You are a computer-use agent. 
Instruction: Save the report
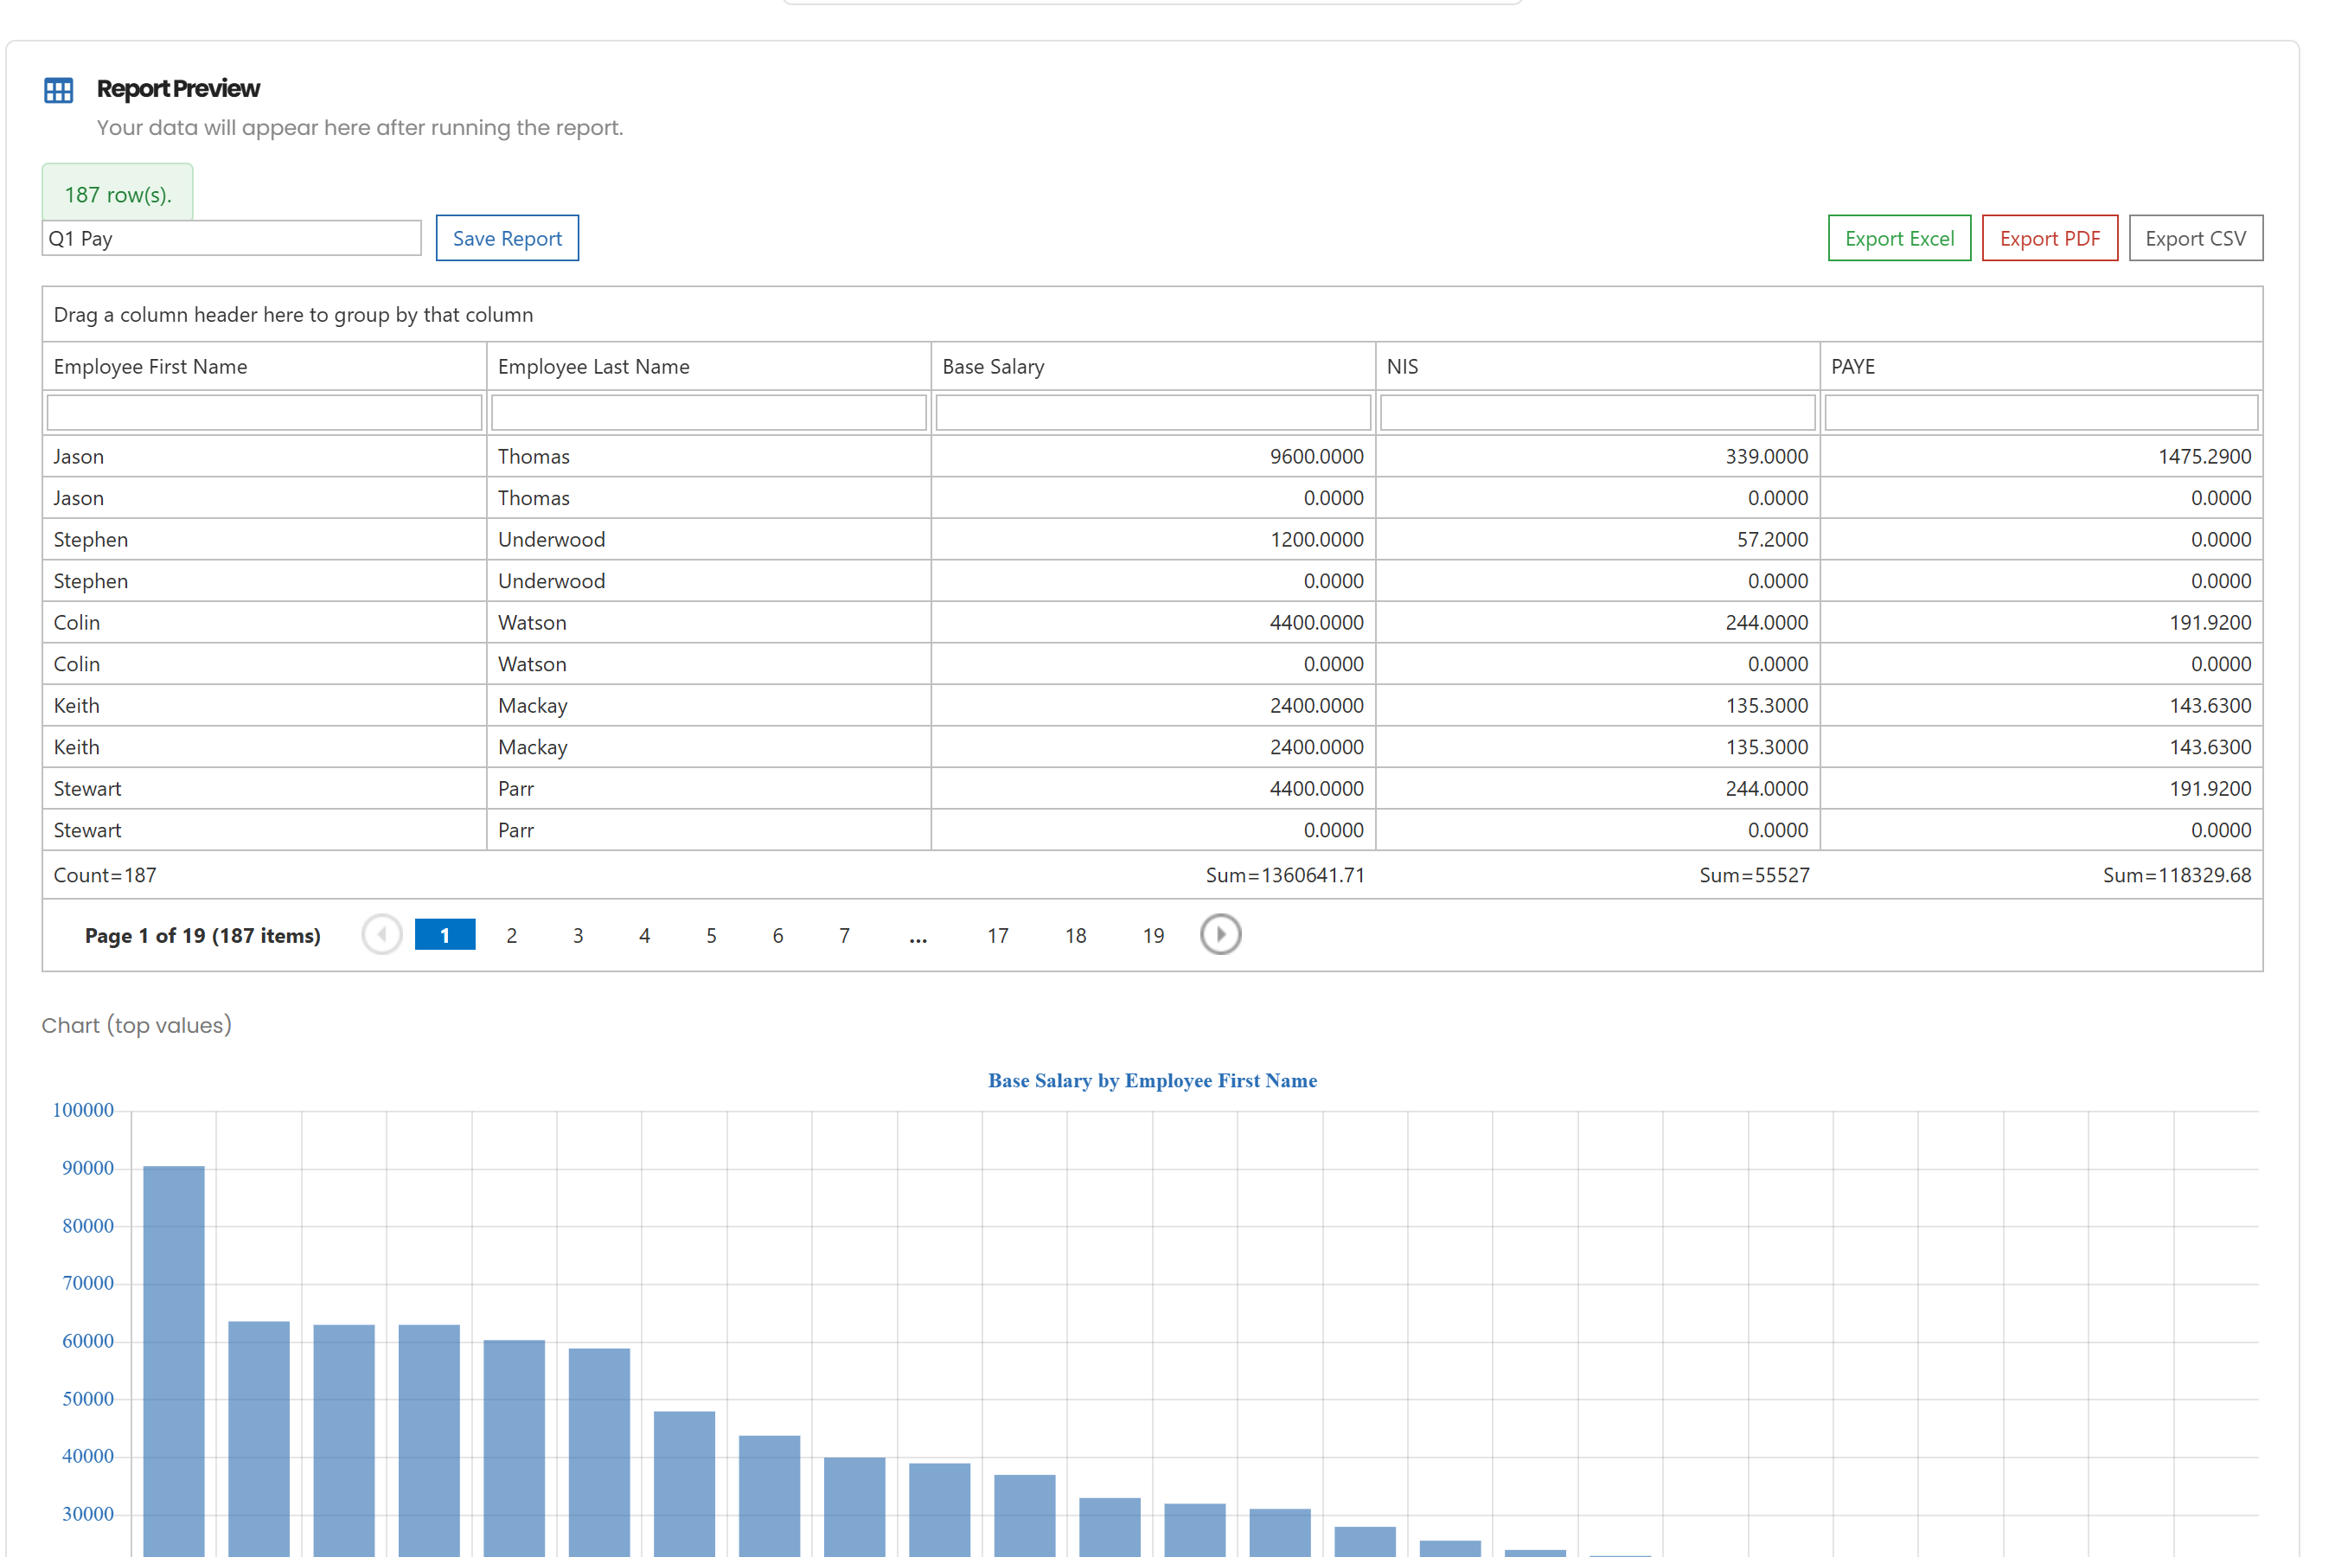coord(508,239)
